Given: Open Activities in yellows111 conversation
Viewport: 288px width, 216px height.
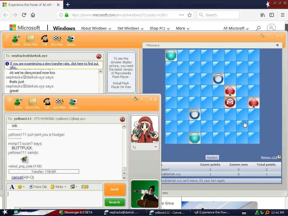Looking at the screenshot, I should [x=59, y=103].
